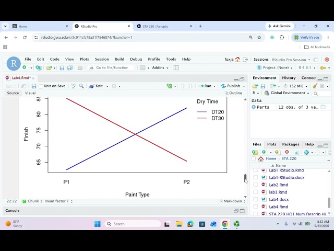This screenshot has height=251, width=334.
Task: Check the box next to Lab2.Rmd
Action: pos(255,185)
